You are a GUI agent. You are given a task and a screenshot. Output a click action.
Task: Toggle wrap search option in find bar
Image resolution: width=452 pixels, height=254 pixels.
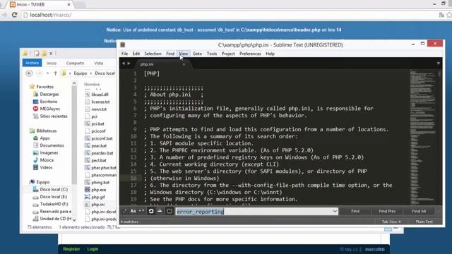coord(150,211)
